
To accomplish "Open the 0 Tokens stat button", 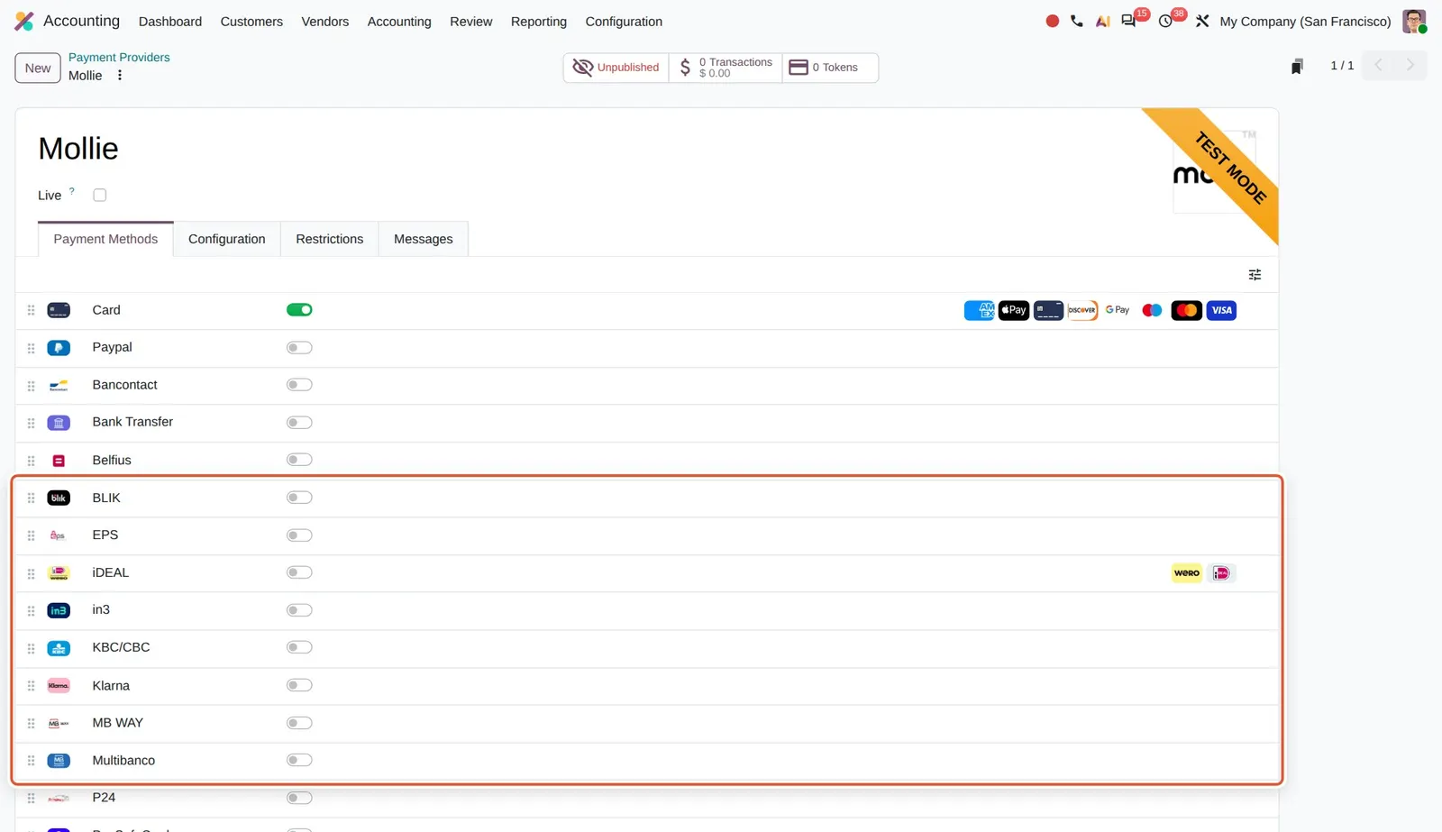I will 830,68.
